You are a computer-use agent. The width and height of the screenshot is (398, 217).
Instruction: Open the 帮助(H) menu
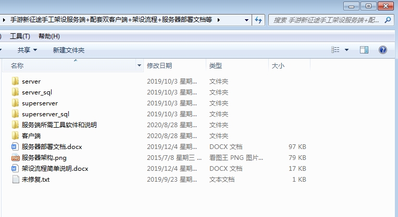49,36
